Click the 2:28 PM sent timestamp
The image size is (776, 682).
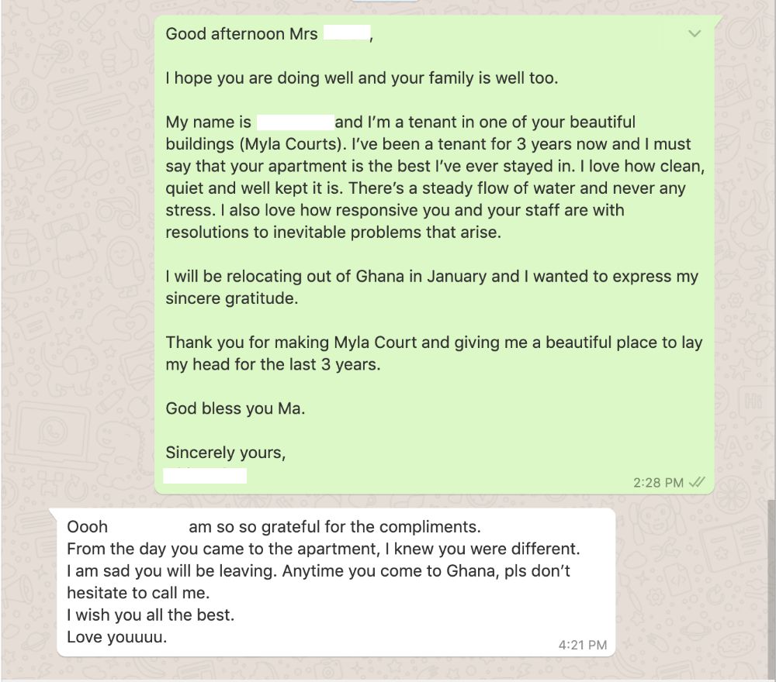(x=658, y=483)
